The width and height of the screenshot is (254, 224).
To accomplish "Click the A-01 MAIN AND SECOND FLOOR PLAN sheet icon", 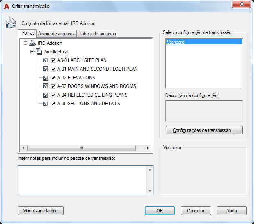I will [46, 69].
